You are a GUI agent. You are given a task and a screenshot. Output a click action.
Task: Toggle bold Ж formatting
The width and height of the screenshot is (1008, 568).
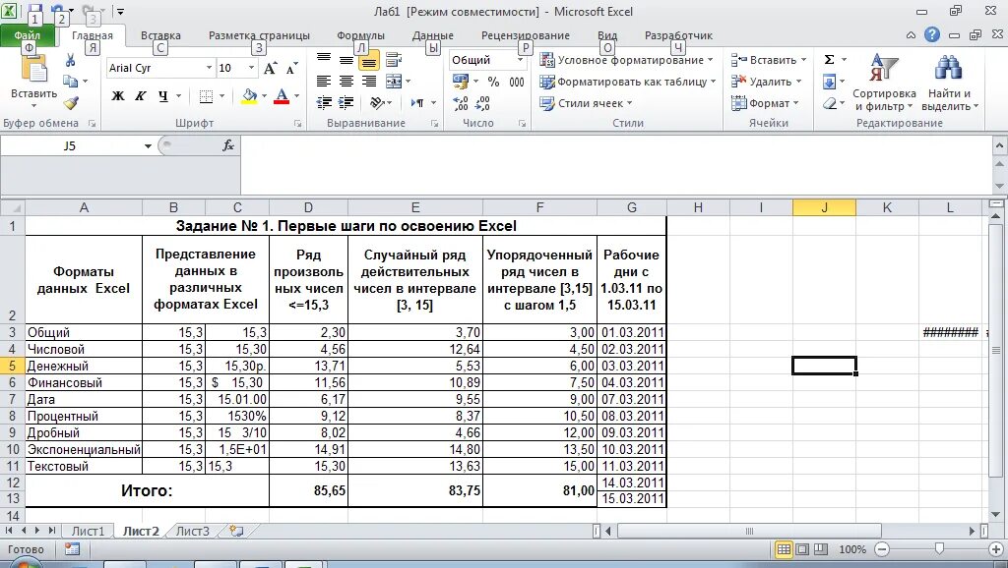(118, 96)
